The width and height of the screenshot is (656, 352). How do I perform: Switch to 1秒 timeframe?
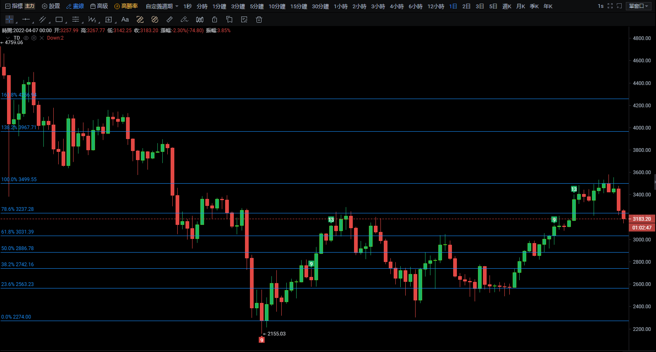tap(188, 6)
